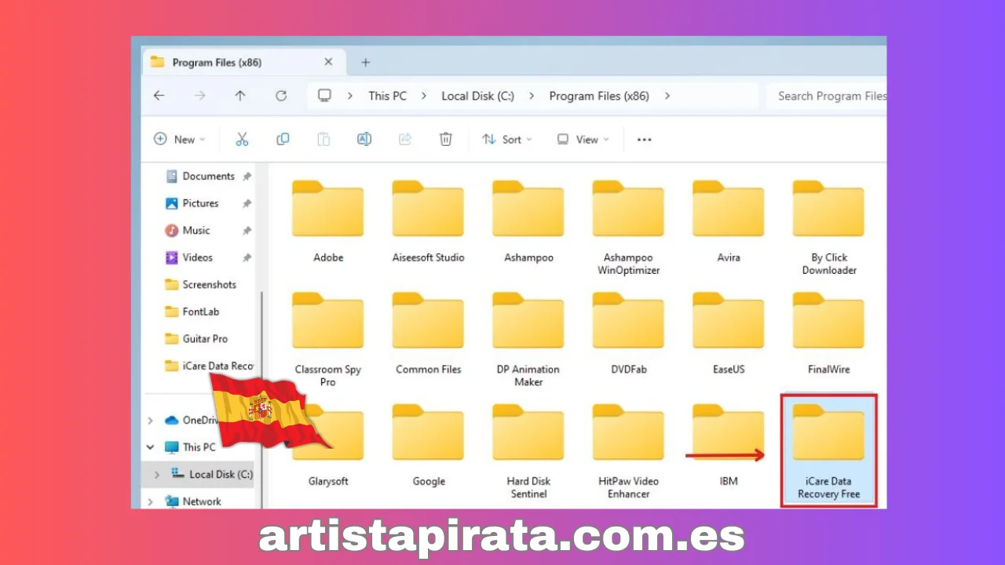
Task: Expand chevron after Program Files (x86) in path
Action: pyautogui.click(x=667, y=96)
